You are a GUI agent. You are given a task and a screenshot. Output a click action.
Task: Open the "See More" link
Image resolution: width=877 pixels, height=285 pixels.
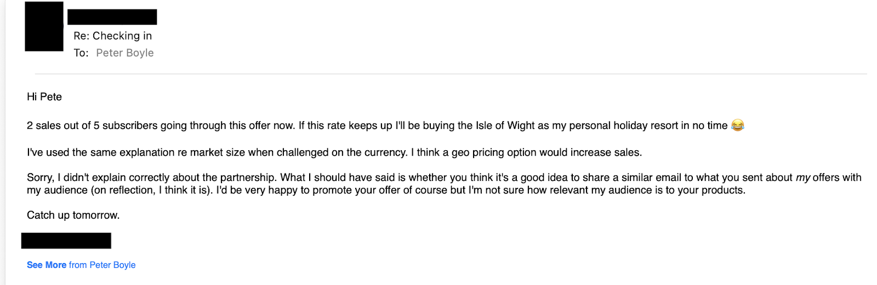47,265
